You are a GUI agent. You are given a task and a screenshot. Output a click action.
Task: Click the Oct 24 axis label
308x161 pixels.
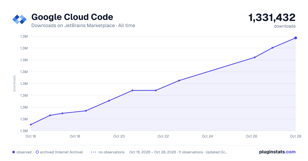click(x=207, y=136)
